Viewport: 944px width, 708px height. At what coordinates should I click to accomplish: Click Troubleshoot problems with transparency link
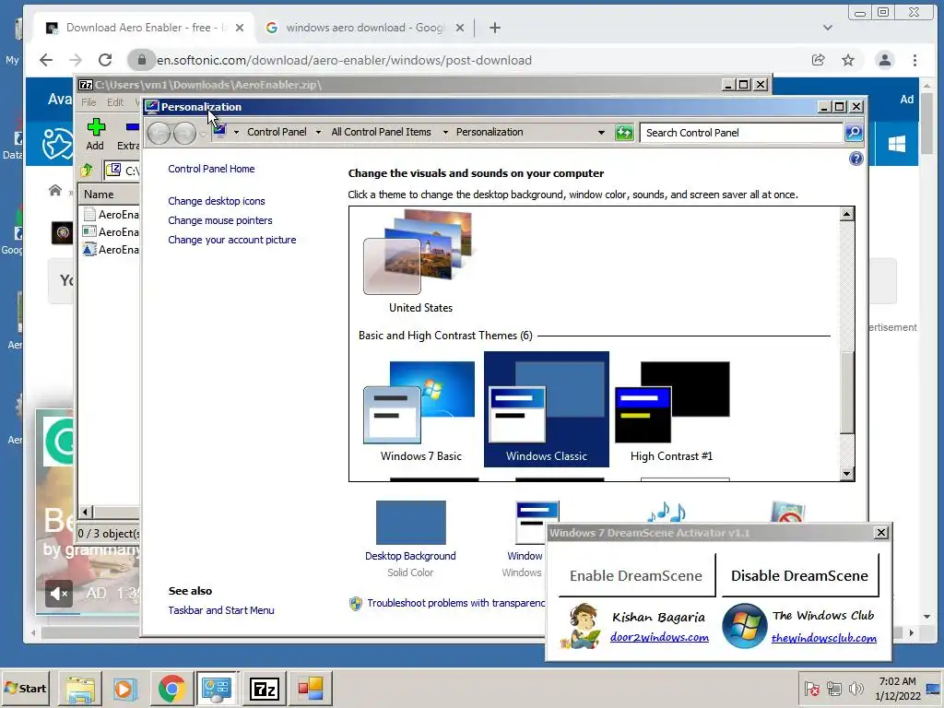pyautogui.click(x=455, y=603)
